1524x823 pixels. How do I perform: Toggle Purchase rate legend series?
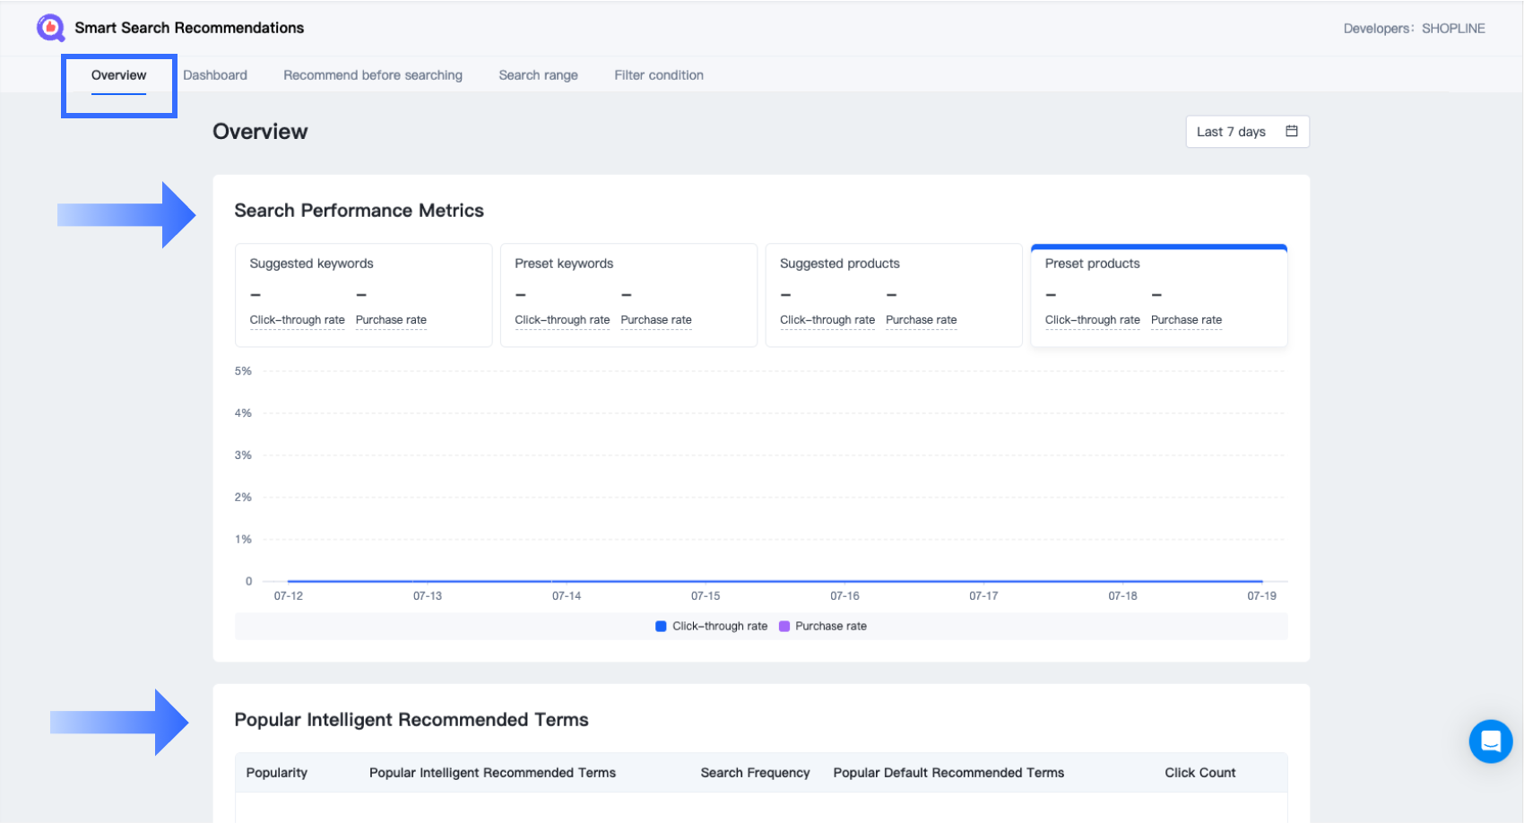(823, 627)
